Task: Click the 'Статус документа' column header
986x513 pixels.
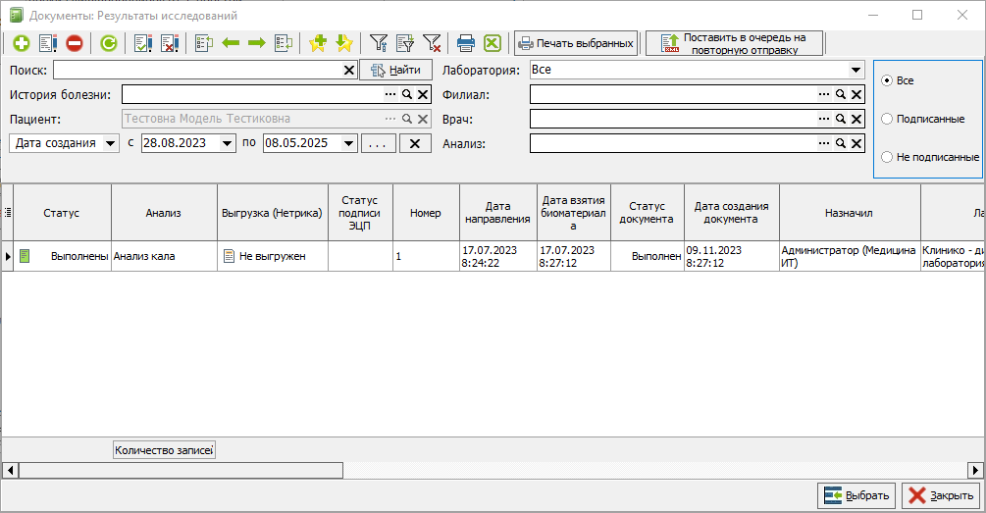Action: [x=647, y=213]
